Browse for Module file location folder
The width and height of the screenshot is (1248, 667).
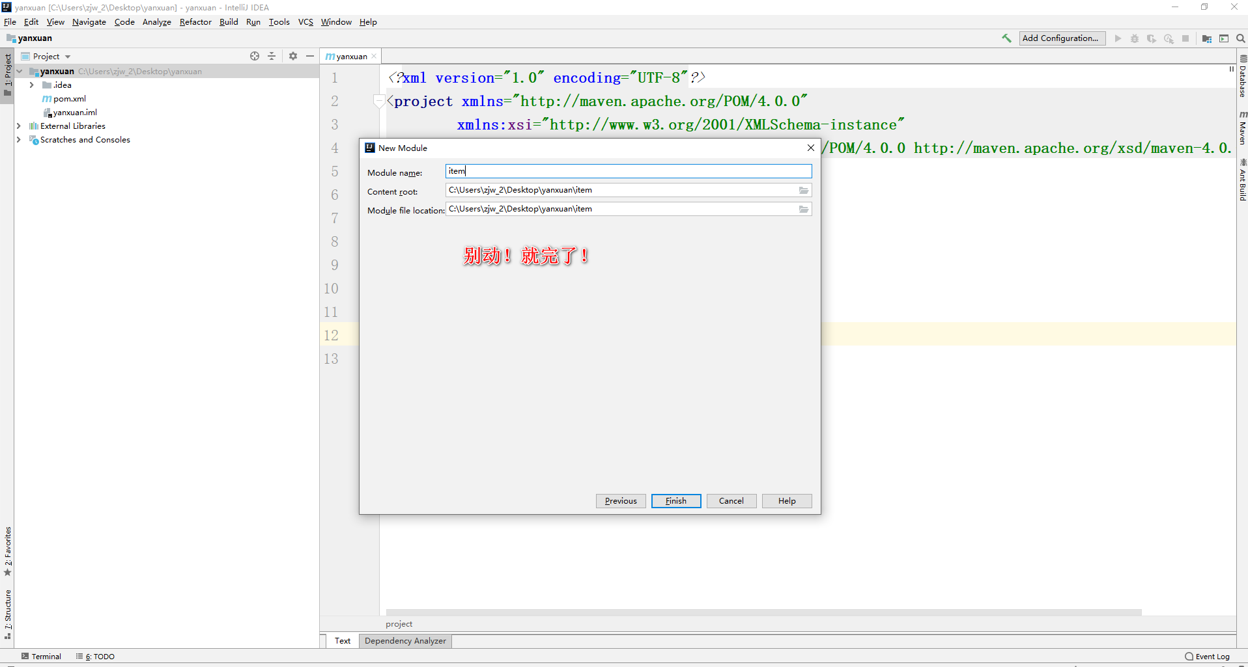(804, 210)
